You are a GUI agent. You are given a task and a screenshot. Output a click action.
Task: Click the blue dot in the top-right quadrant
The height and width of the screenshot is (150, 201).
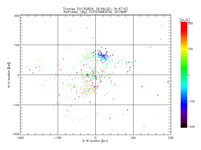[161, 26]
